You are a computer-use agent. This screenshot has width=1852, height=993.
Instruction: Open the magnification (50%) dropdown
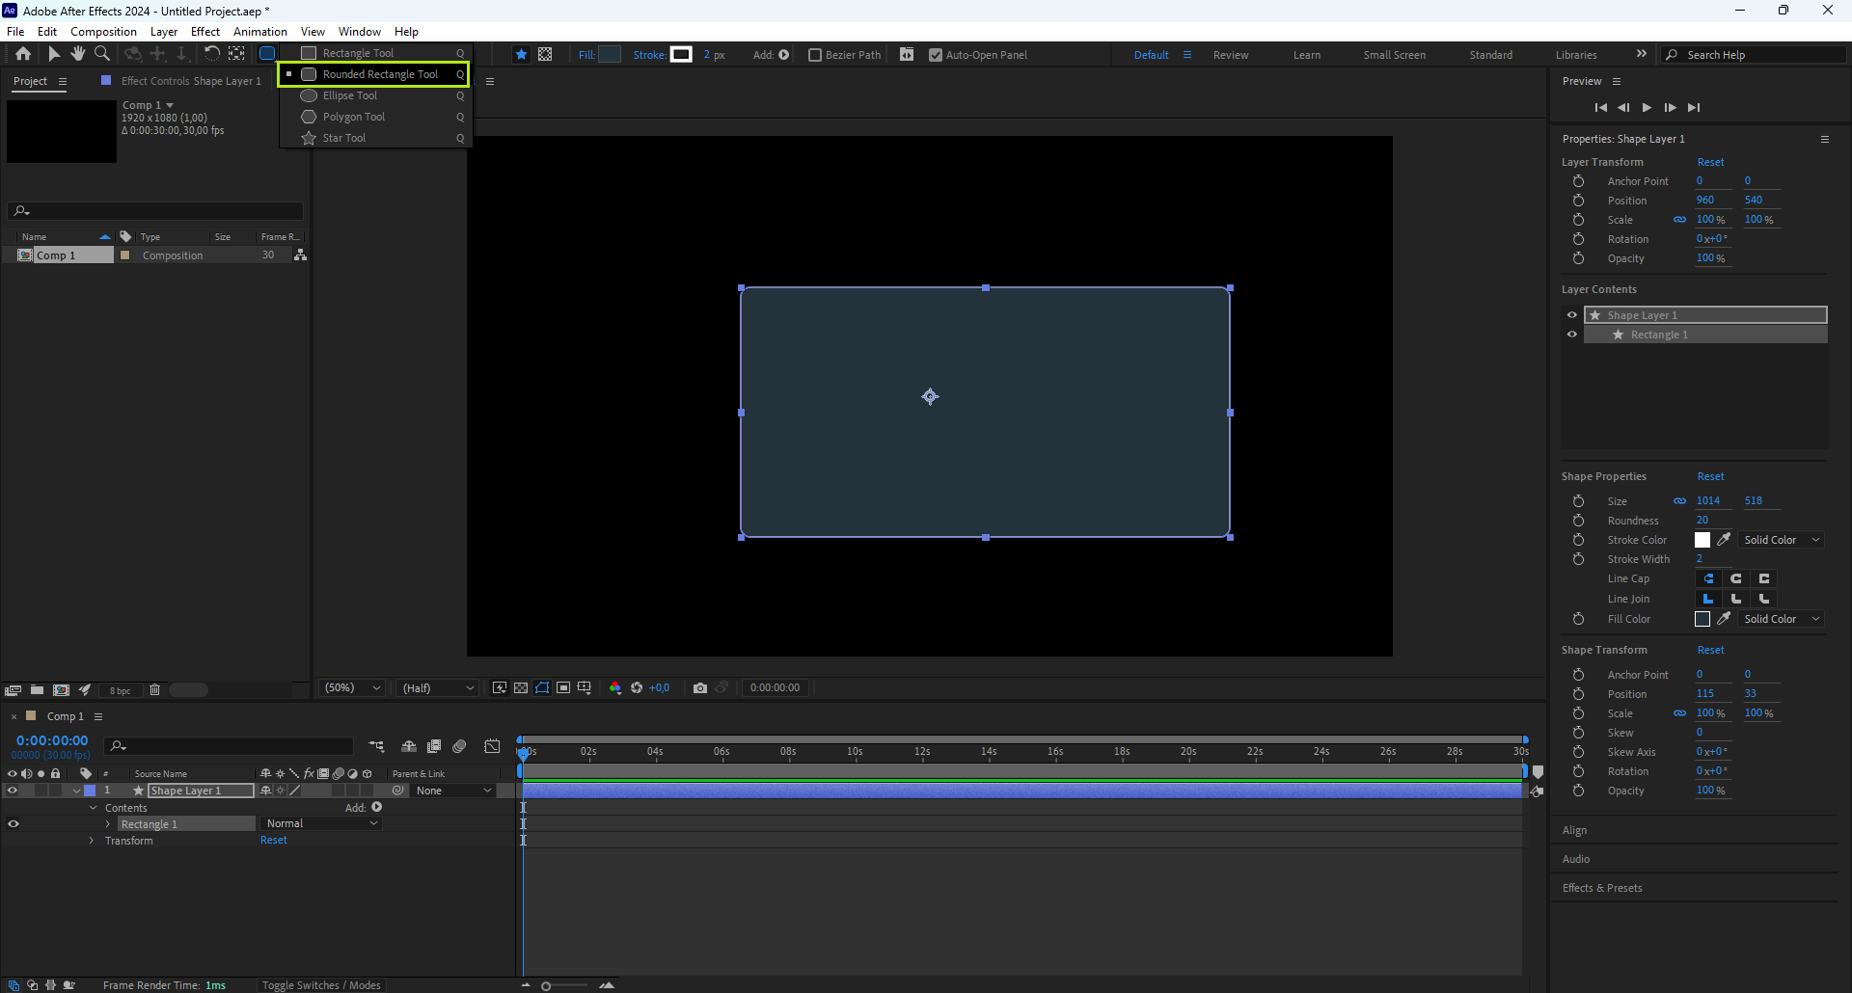pos(353,687)
